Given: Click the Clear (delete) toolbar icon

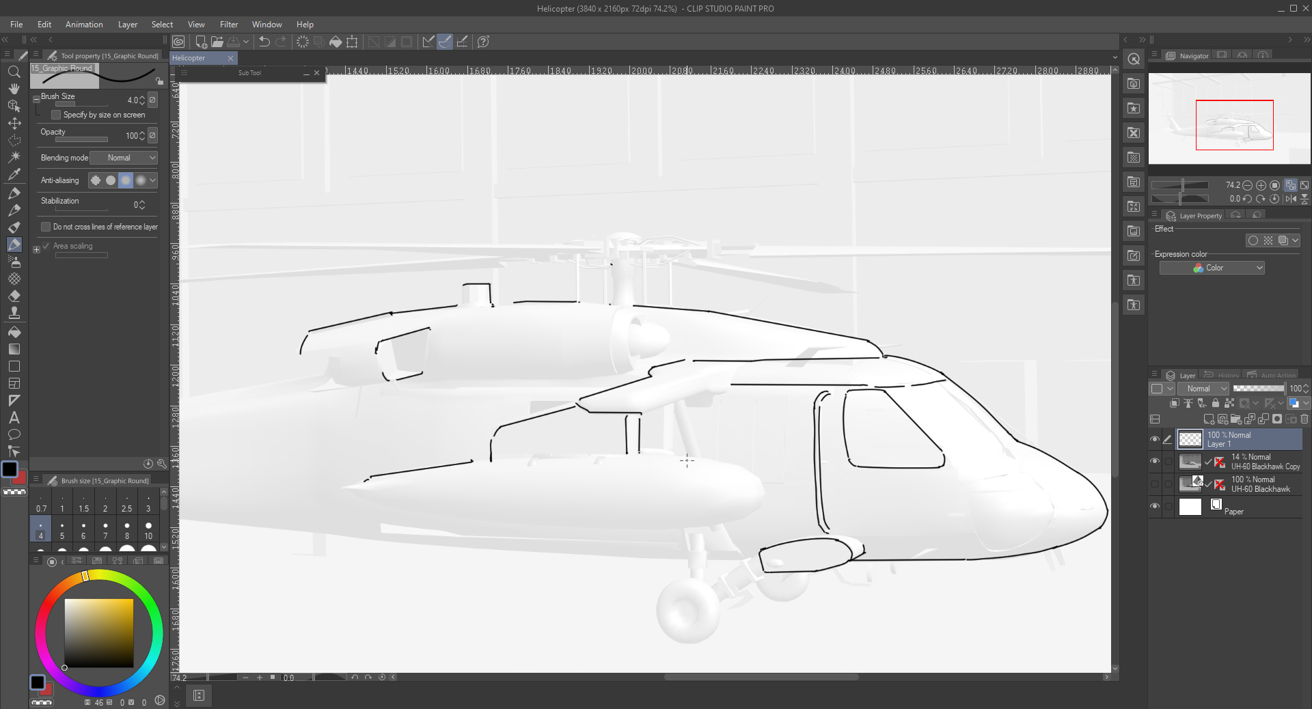Looking at the screenshot, I should [x=302, y=42].
